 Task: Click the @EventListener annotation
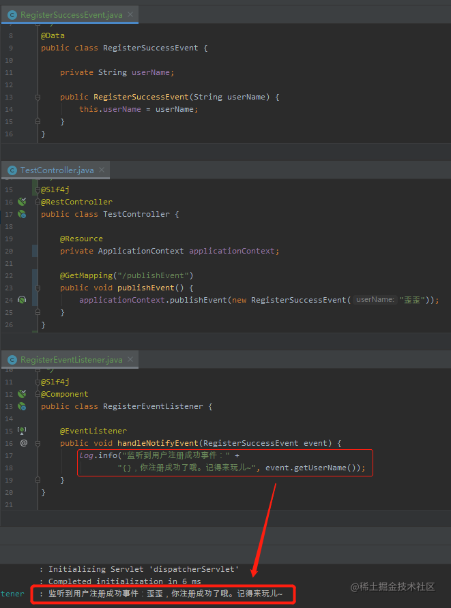(x=93, y=431)
